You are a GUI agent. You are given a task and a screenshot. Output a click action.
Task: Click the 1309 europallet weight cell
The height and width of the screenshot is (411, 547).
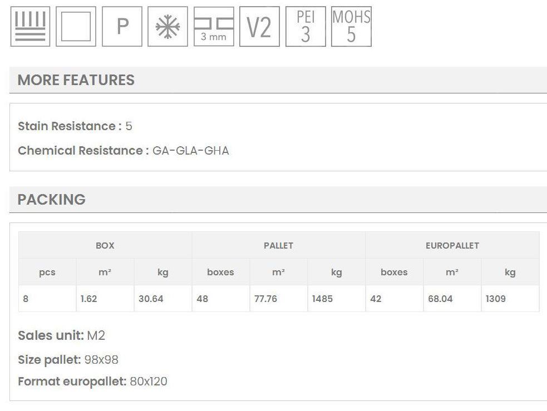pos(495,299)
